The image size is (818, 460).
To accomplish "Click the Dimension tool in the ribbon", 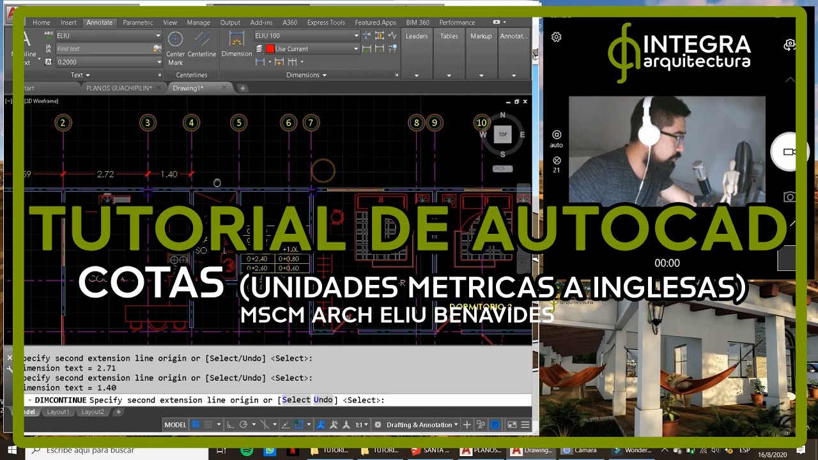I will click(236, 43).
